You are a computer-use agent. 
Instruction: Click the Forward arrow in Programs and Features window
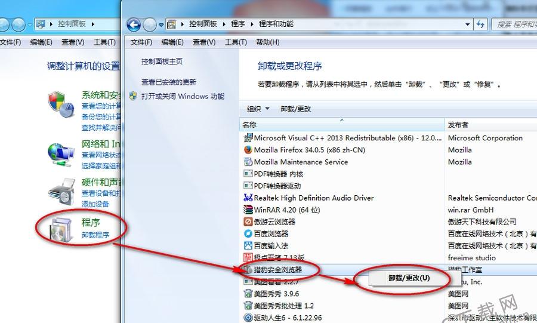coord(150,24)
